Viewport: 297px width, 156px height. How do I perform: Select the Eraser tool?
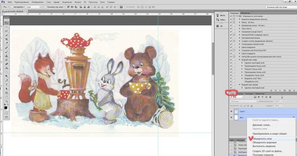coord(7,64)
